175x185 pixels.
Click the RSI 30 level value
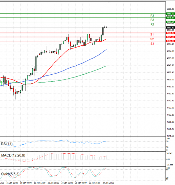(167, 147)
